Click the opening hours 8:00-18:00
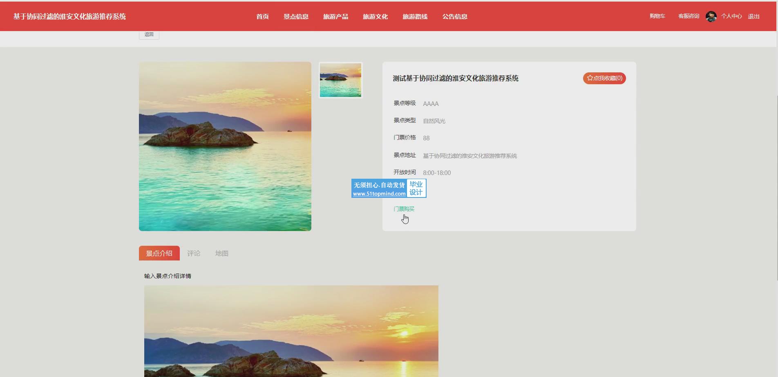This screenshot has width=778, height=377. tap(437, 173)
